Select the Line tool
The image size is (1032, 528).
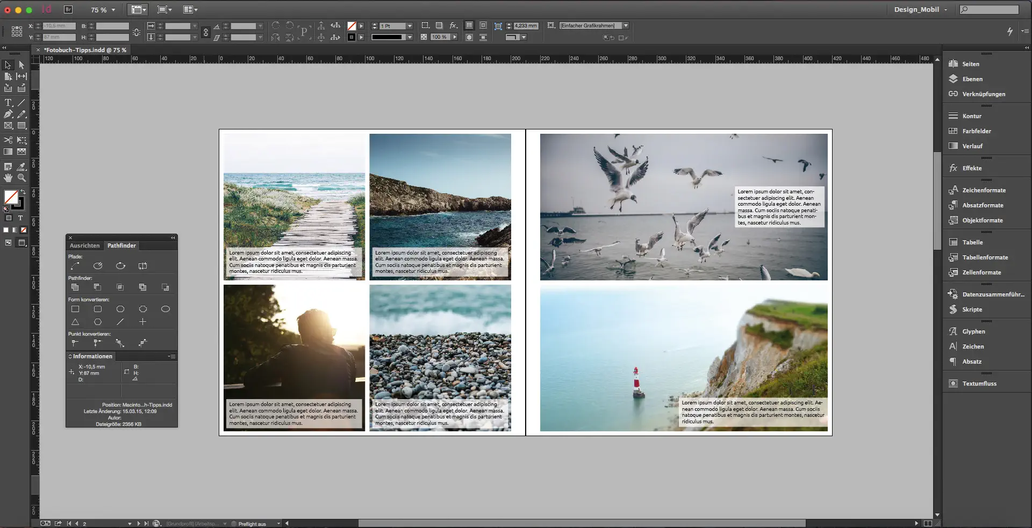[x=21, y=103]
